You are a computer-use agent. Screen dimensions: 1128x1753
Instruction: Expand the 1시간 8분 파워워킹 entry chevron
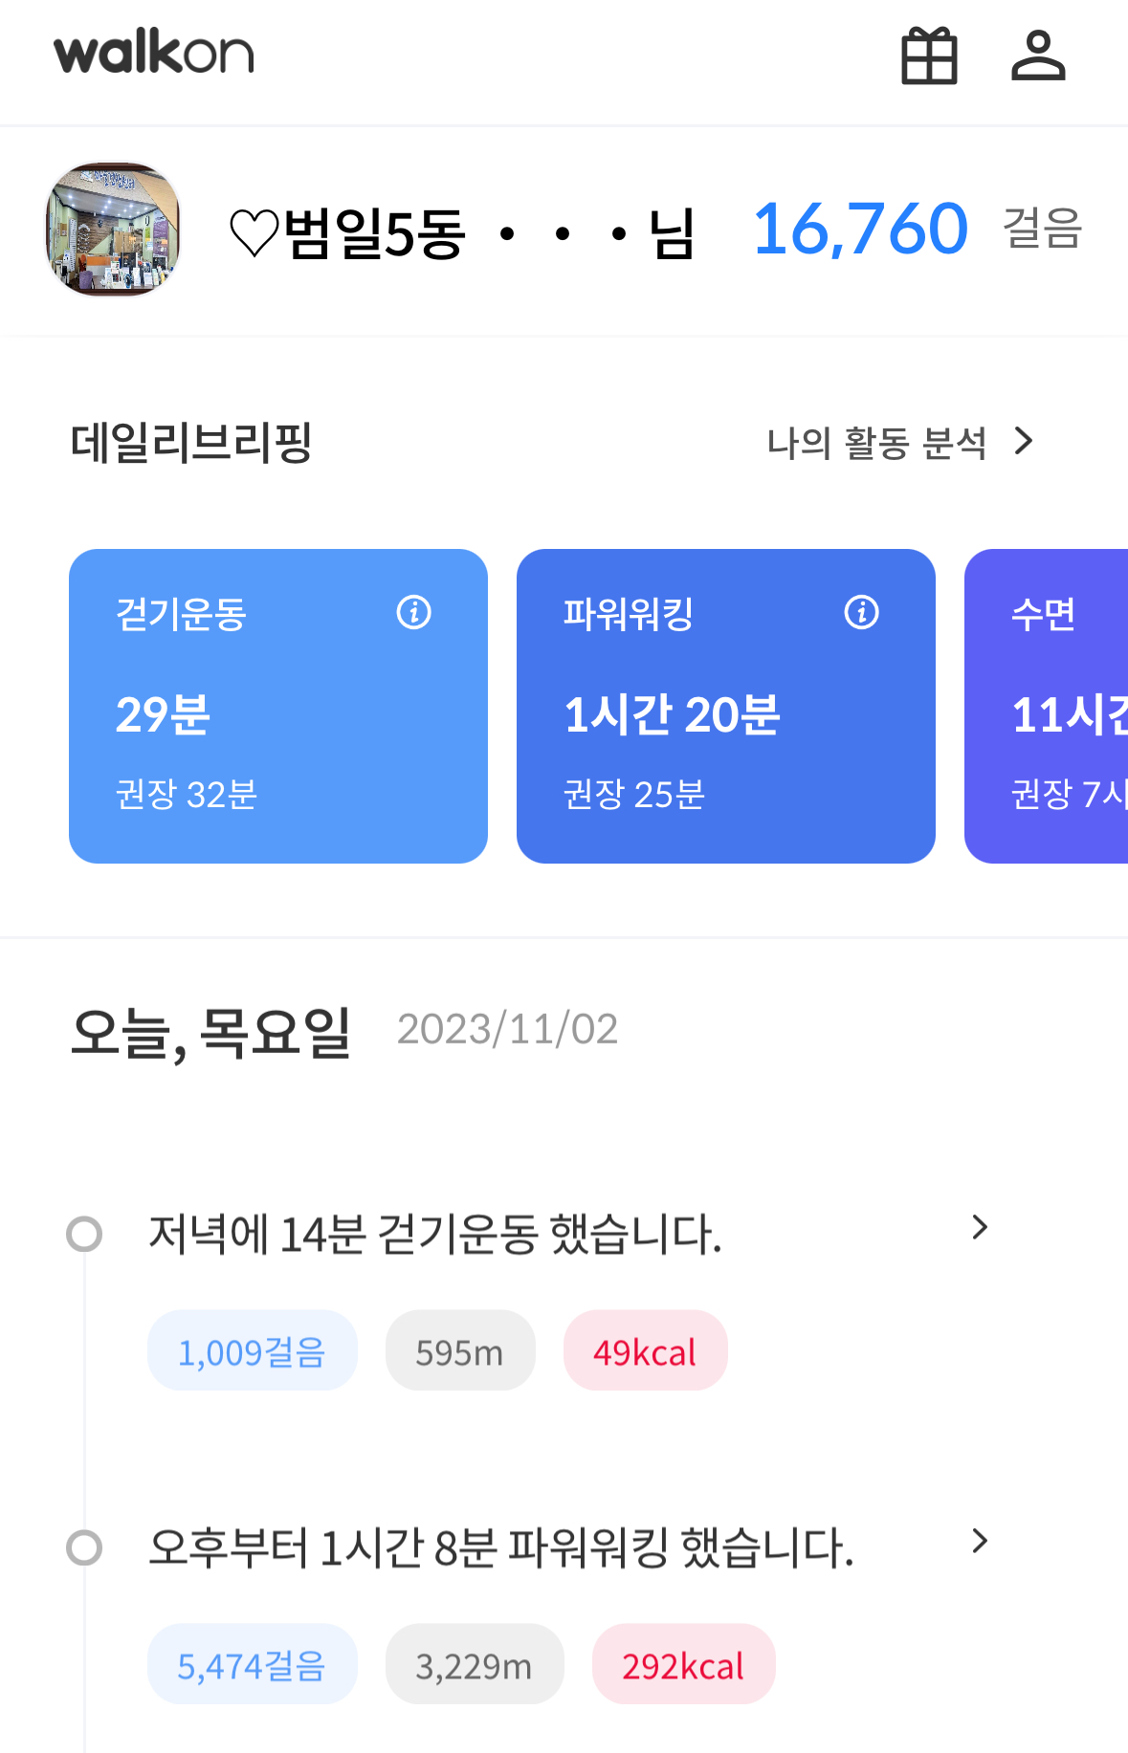coord(979,1541)
